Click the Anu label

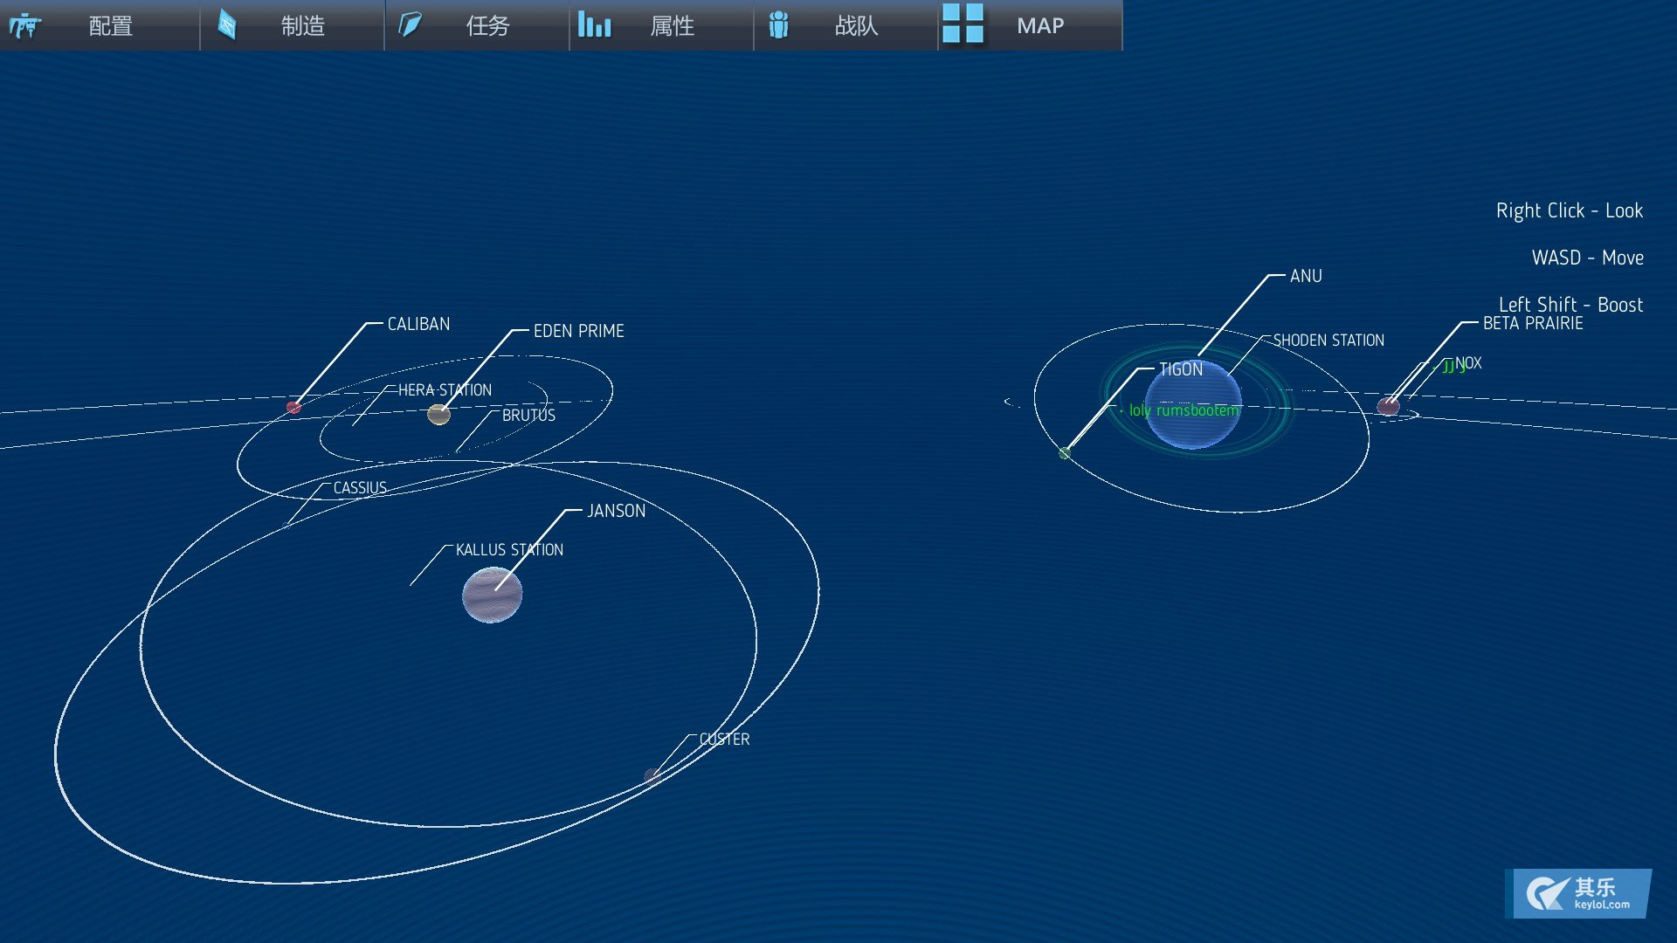click(x=1306, y=276)
